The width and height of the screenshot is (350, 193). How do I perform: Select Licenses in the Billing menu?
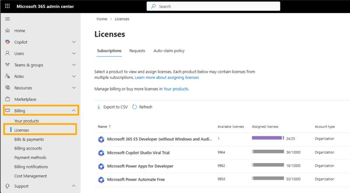click(x=21, y=130)
